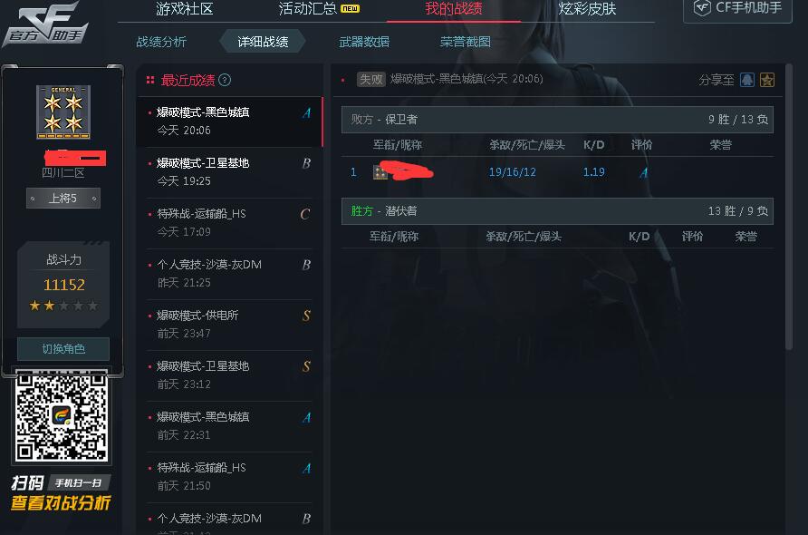Open the CF手机助手 button icon
Viewport: 808px width, 535px height.
[x=702, y=8]
